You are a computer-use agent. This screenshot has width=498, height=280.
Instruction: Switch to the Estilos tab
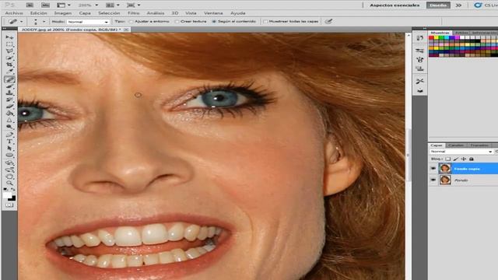tap(461, 33)
